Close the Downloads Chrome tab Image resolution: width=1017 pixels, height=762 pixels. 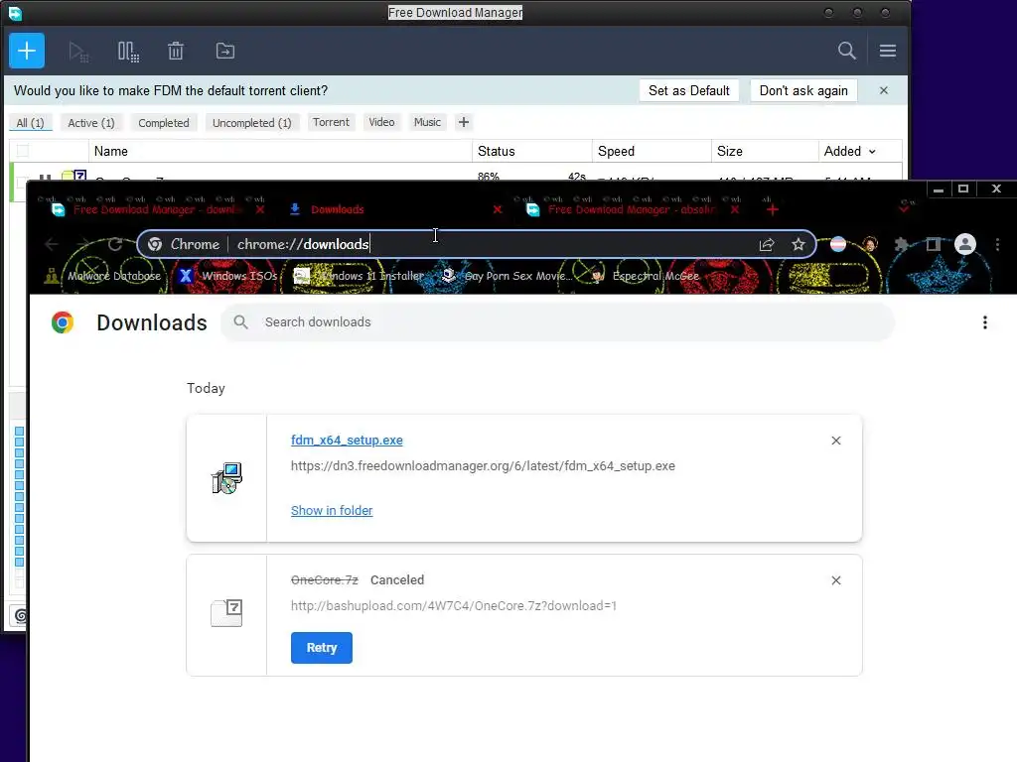498,209
